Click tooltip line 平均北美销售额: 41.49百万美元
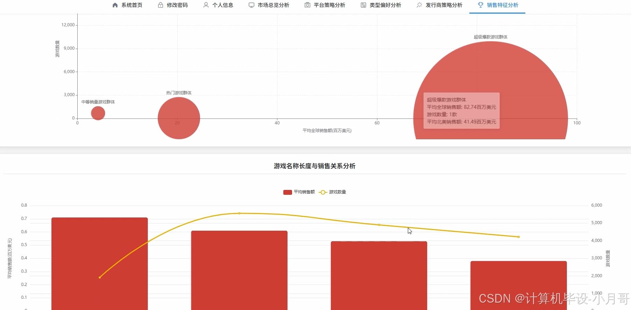 click(461, 122)
